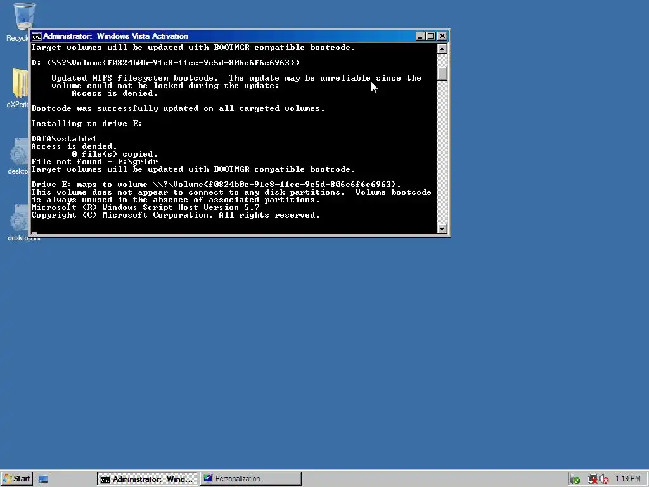Click the 'DATA\vstaldr1' line
Screen dimensions: 649x487
(64, 139)
